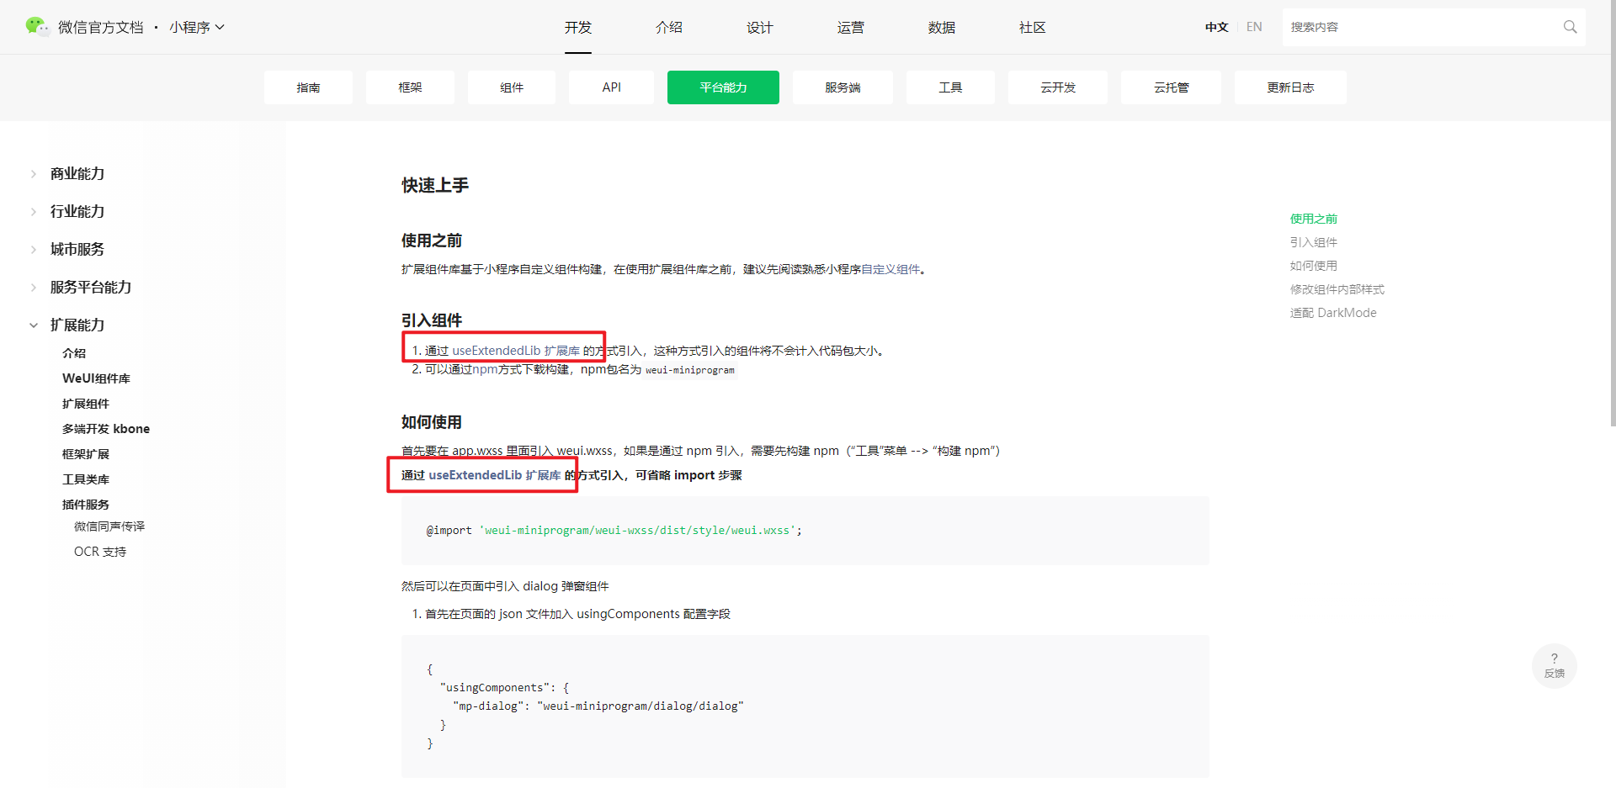Jump to 如何使用 in page outline
This screenshot has height=788, width=1616.
[x=1314, y=266]
